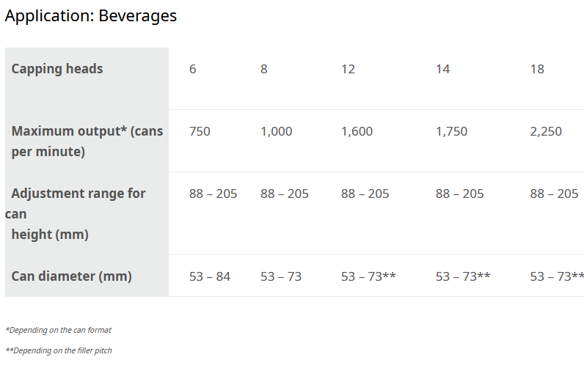This screenshot has height=379, width=584.
Task: Click the 2,250 maximum output value
Action: 546,132
